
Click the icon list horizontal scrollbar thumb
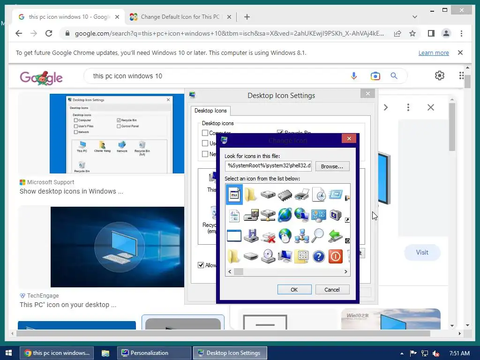(239, 271)
